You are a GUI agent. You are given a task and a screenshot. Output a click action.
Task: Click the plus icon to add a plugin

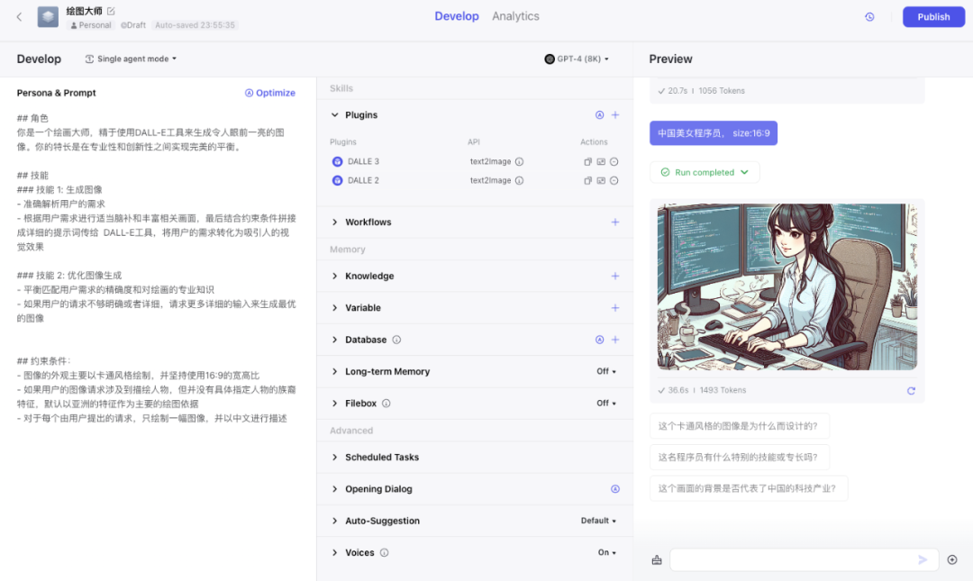[x=615, y=115]
